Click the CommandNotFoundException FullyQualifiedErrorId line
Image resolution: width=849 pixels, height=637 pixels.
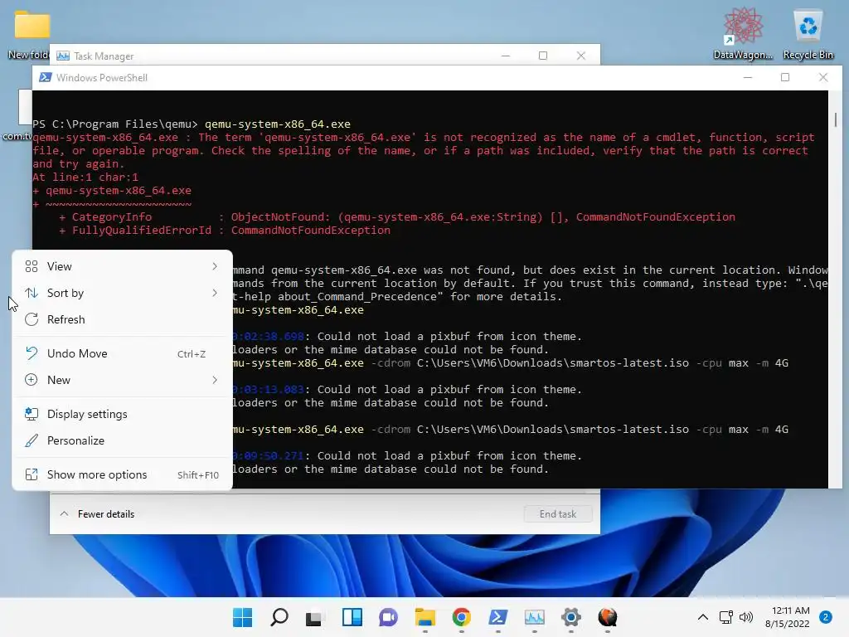[x=225, y=231]
